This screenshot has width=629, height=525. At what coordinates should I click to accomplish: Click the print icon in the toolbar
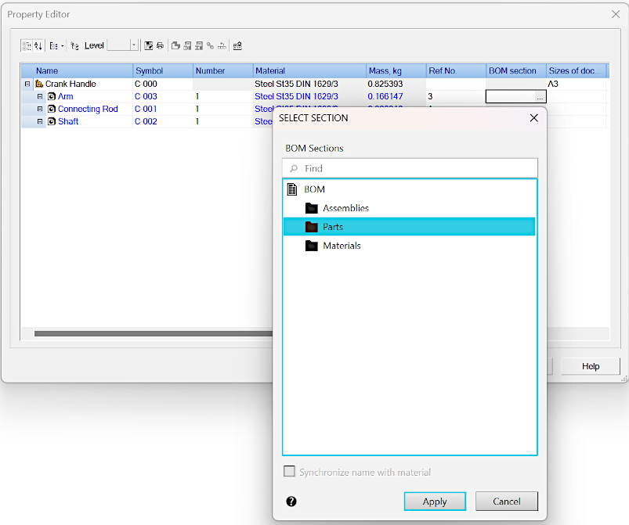pyautogui.click(x=160, y=45)
